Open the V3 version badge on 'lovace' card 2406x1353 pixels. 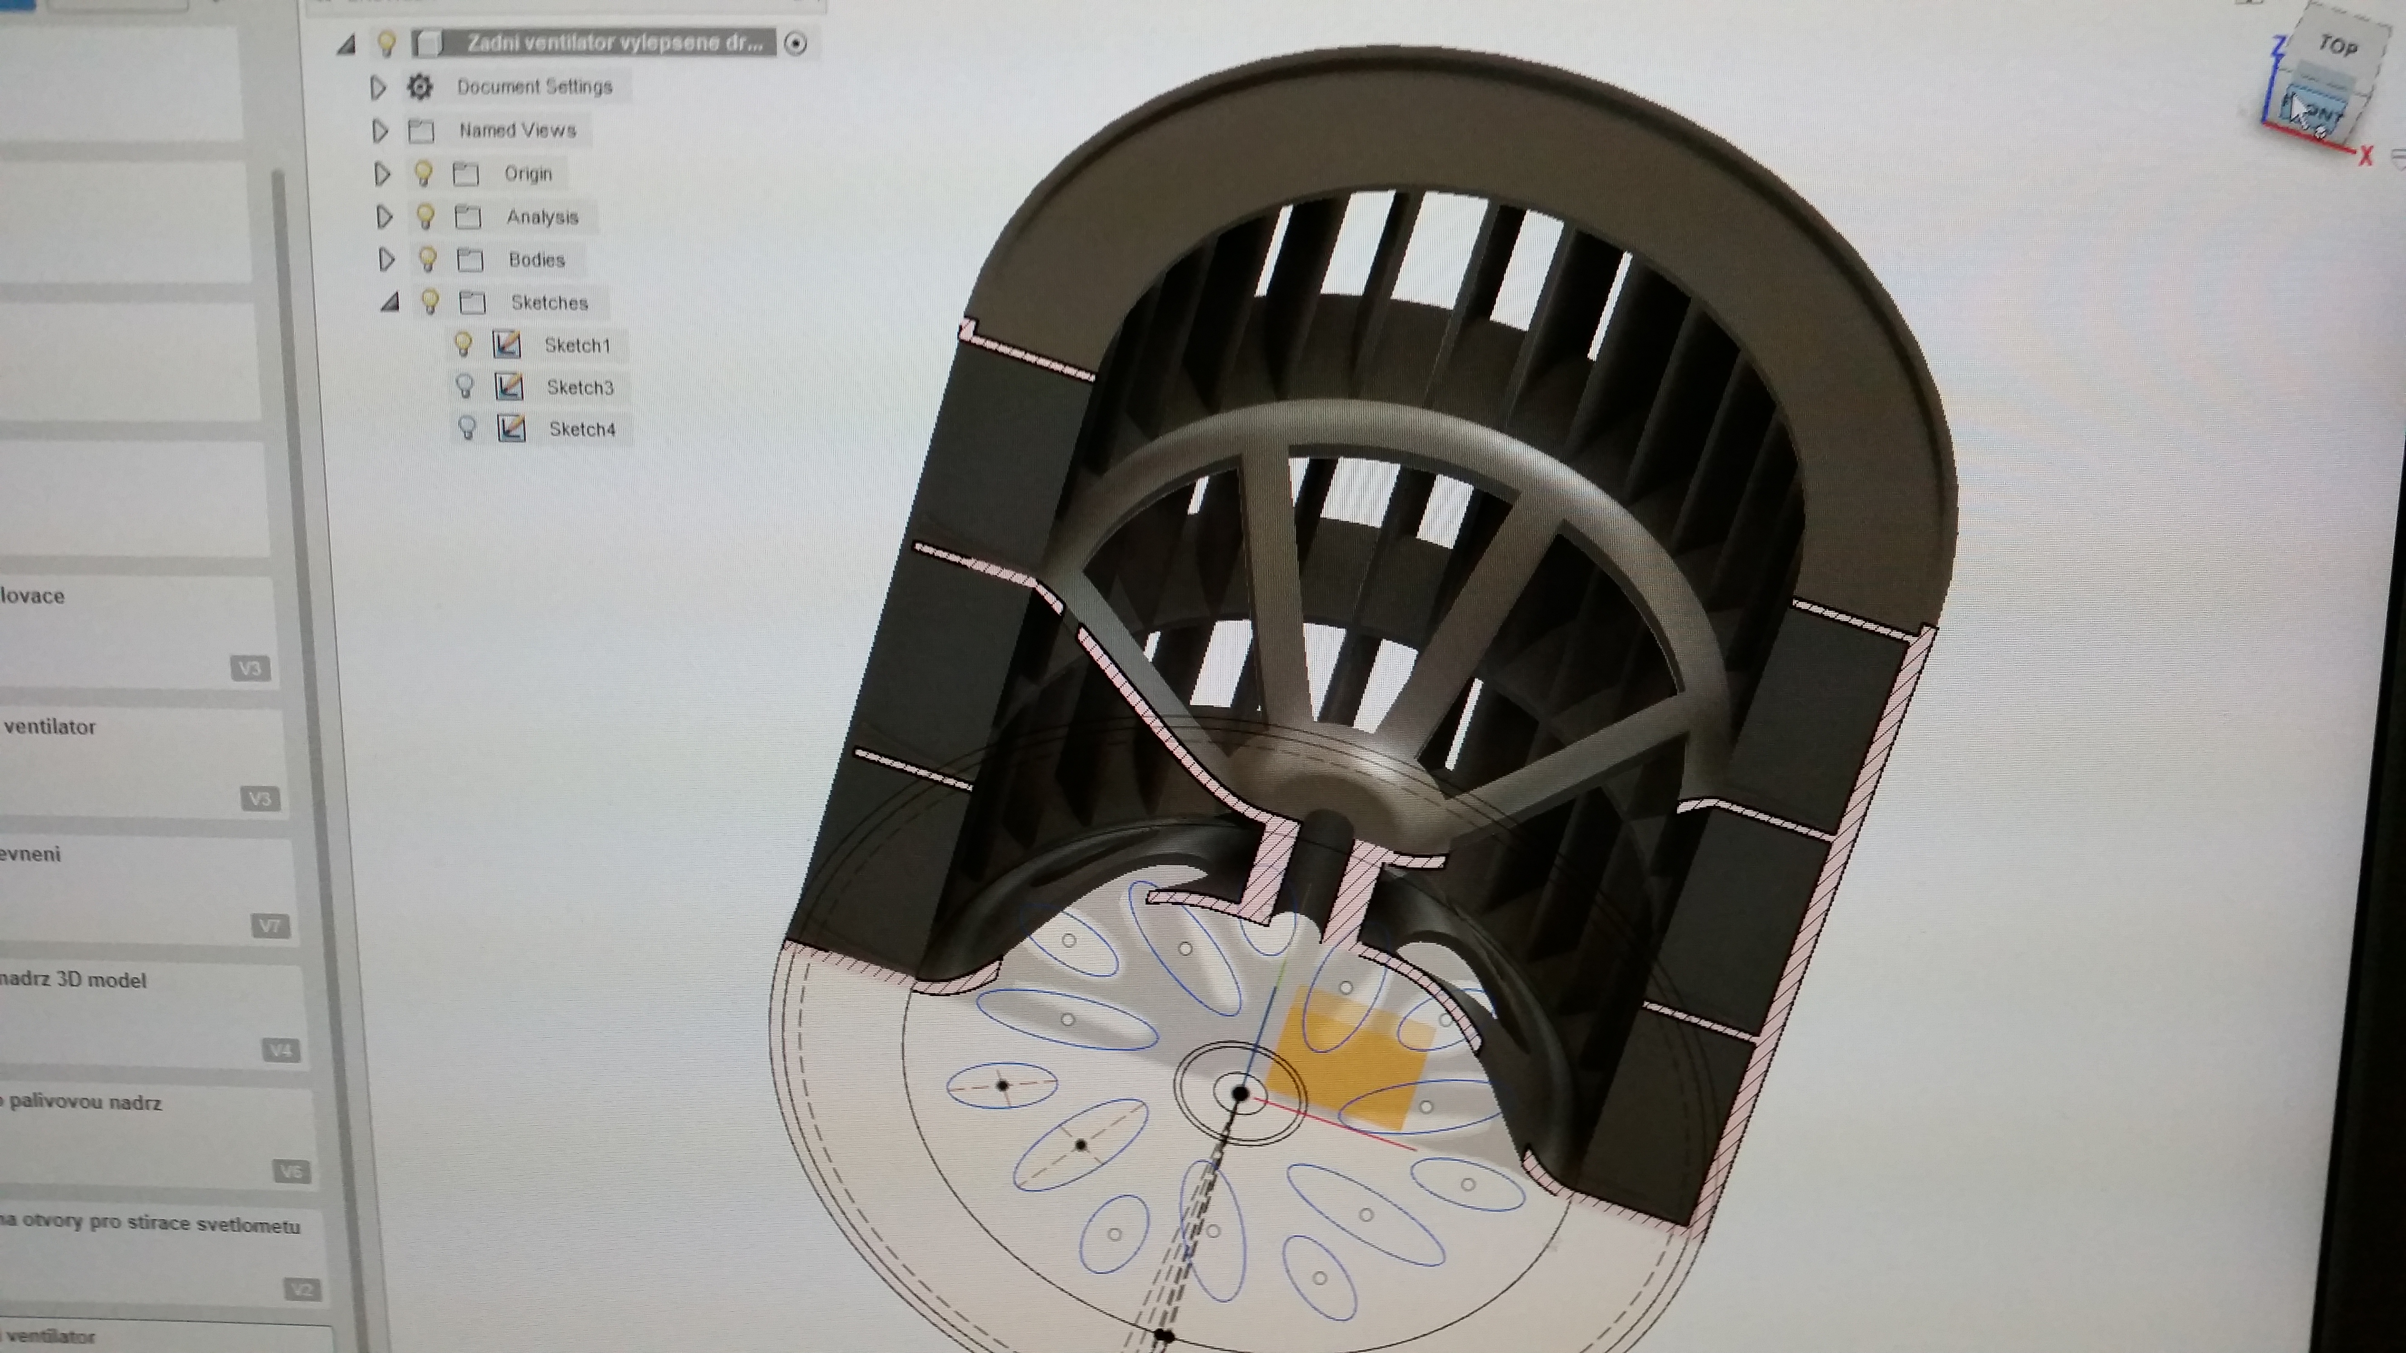250,668
